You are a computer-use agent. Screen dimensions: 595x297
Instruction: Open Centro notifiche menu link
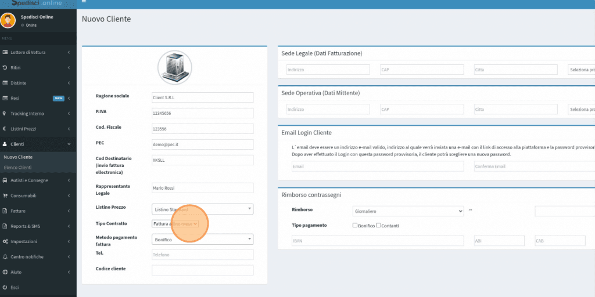click(x=38, y=257)
